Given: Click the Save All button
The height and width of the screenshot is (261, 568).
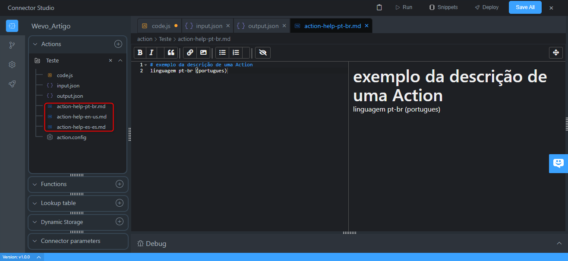Looking at the screenshot, I should (525, 7).
